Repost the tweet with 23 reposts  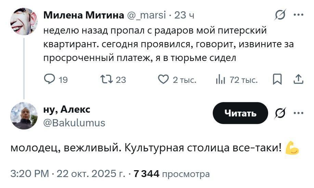click(x=104, y=80)
